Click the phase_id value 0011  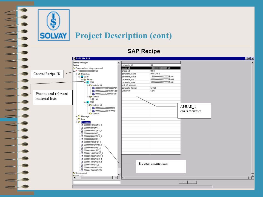pos(153,71)
